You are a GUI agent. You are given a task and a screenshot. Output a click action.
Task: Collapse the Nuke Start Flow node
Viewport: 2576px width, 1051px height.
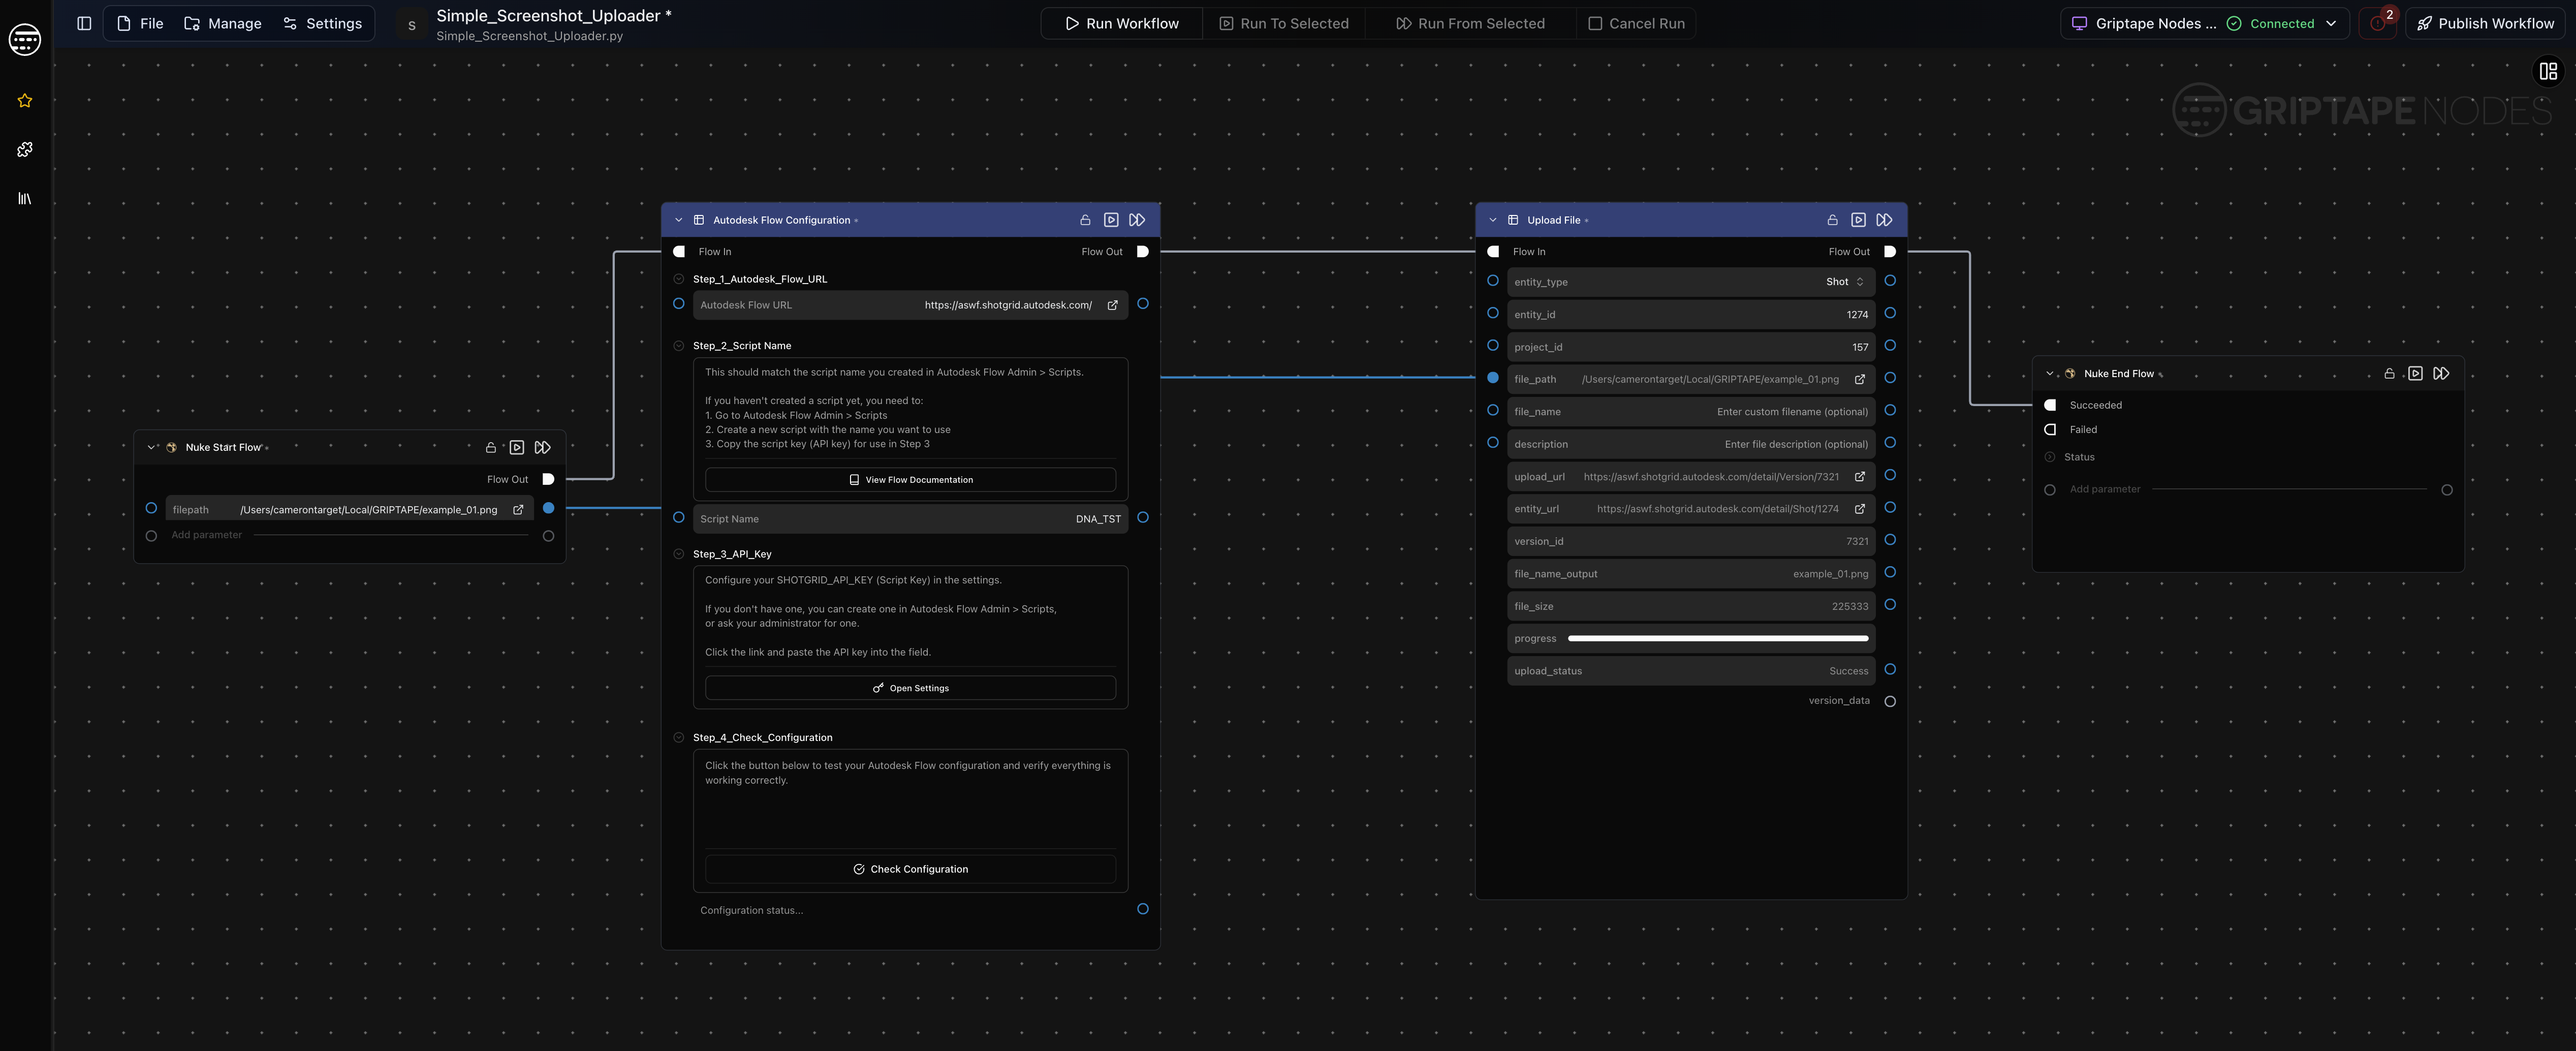click(151, 447)
